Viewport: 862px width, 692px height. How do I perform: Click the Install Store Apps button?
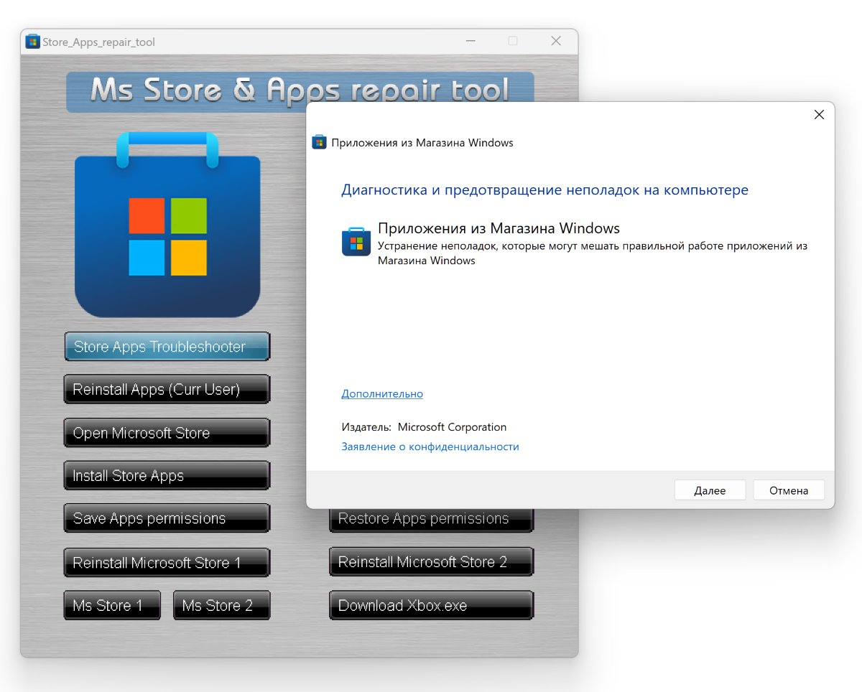167,475
